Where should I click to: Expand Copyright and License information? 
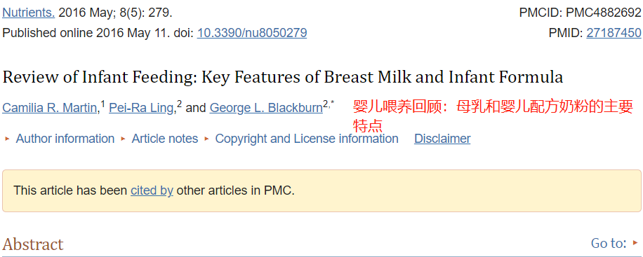pyautogui.click(x=306, y=139)
